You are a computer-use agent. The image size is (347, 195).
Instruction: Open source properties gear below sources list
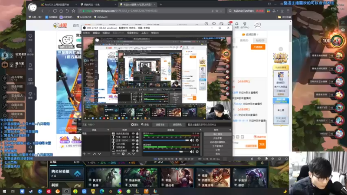(124, 154)
